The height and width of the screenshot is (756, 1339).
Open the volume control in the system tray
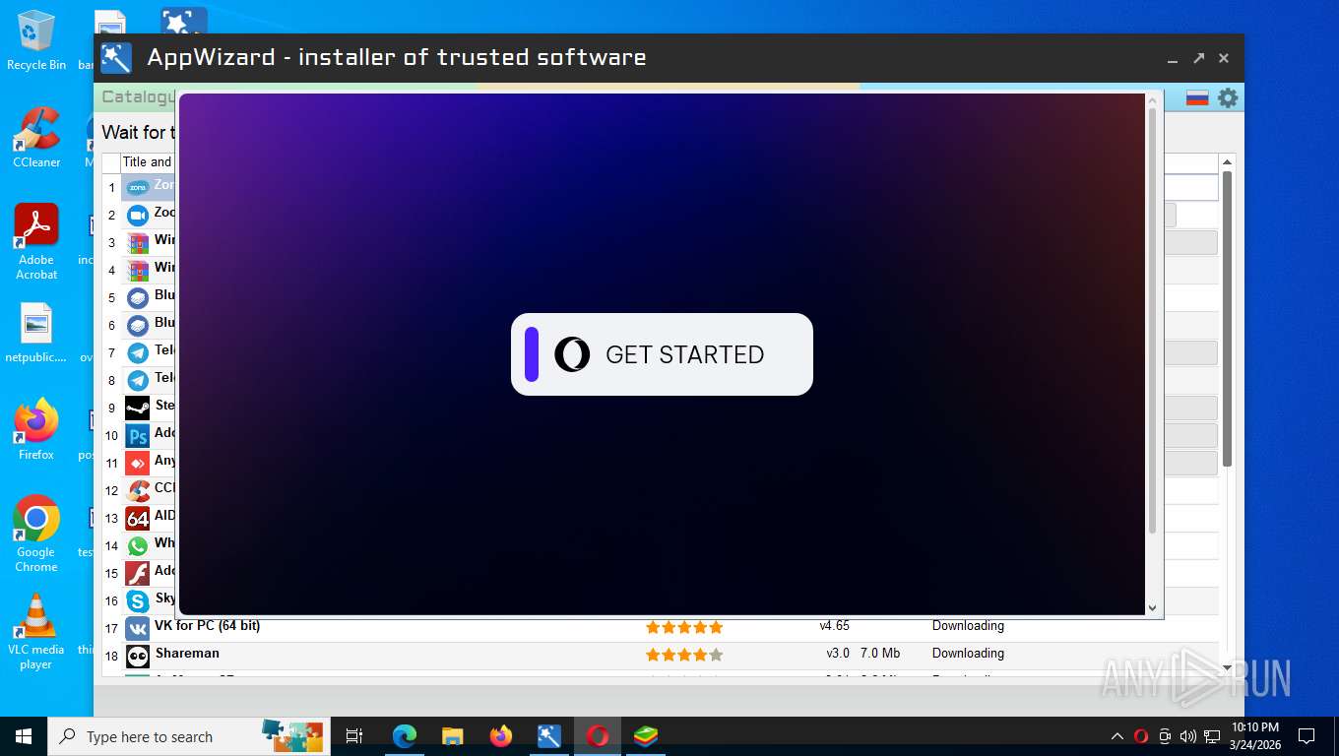[x=1188, y=736]
